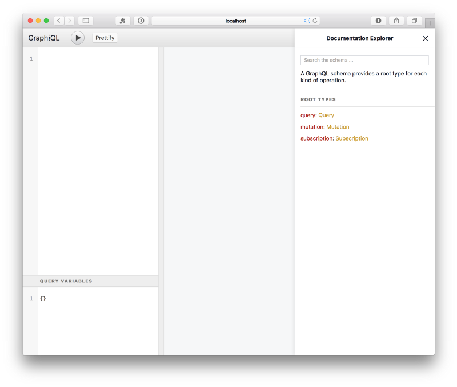Mute tab audio via speaker icon
457x387 pixels.
click(307, 21)
